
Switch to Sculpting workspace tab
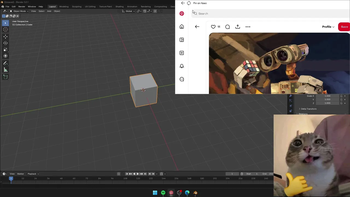(x=77, y=7)
